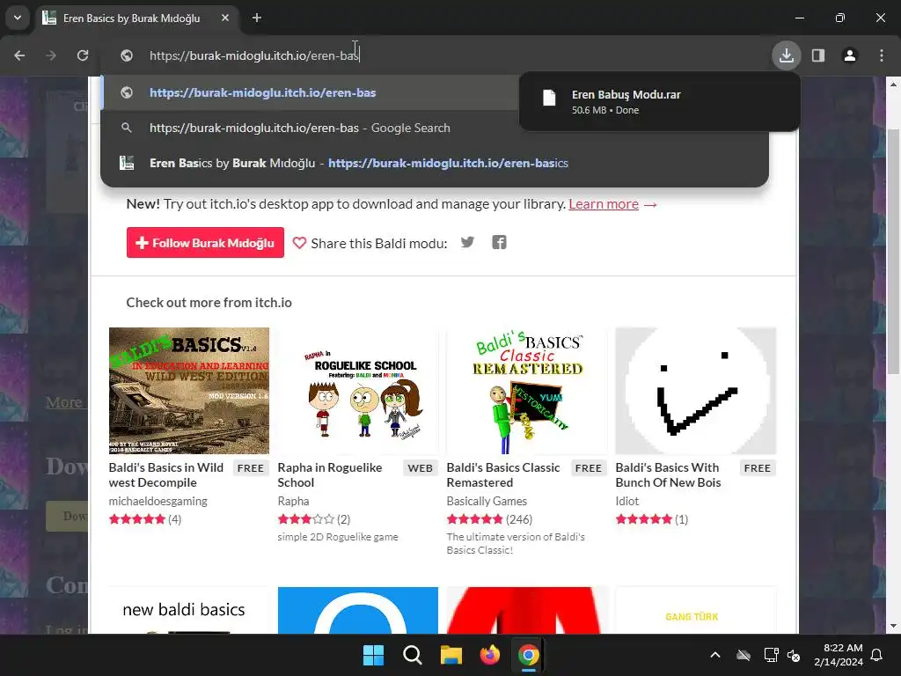The width and height of the screenshot is (901, 676).
Task: Click Baldi's Basics Classic Remastered title
Action: point(502,474)
